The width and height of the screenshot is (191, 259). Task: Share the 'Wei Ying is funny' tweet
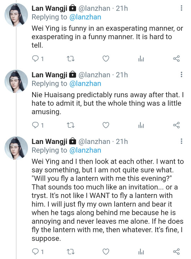point(176,59)
